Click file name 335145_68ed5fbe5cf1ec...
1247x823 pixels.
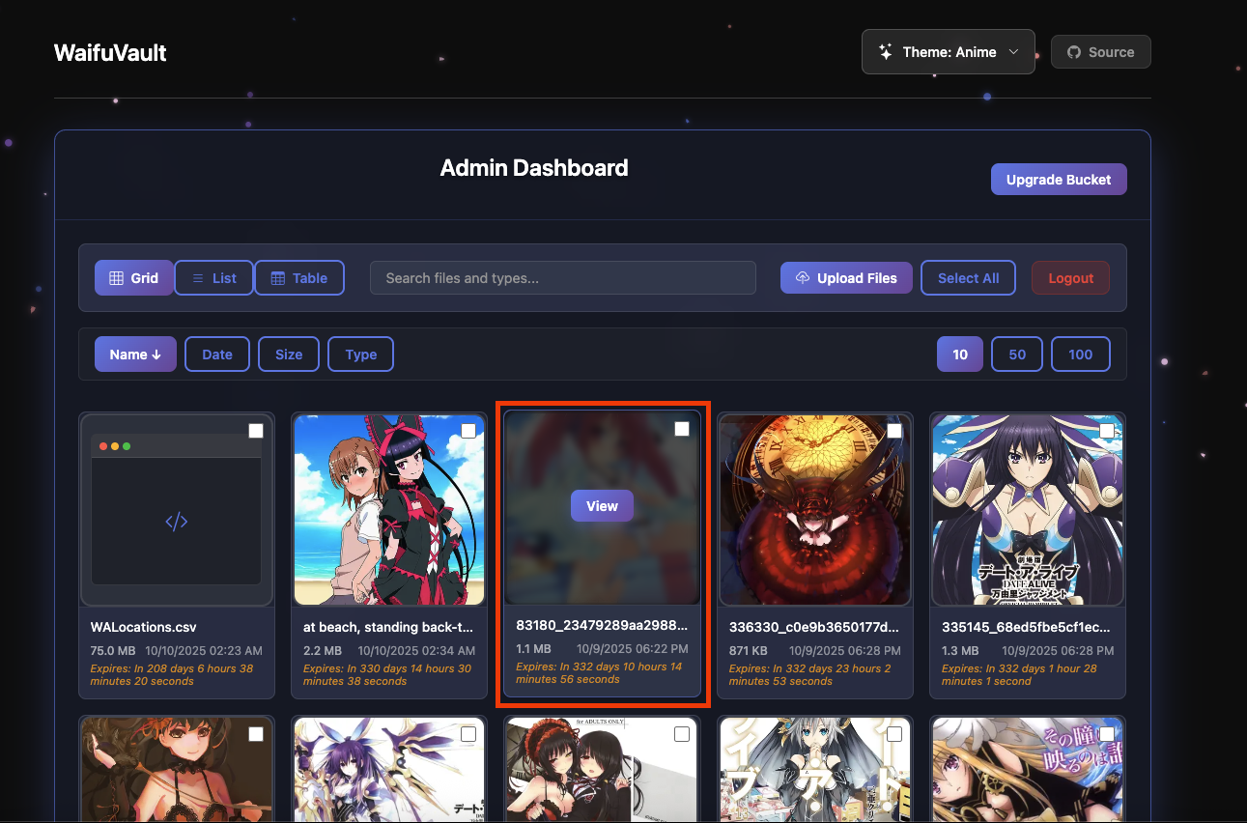pyautogui.click(x=1028, y=627)
